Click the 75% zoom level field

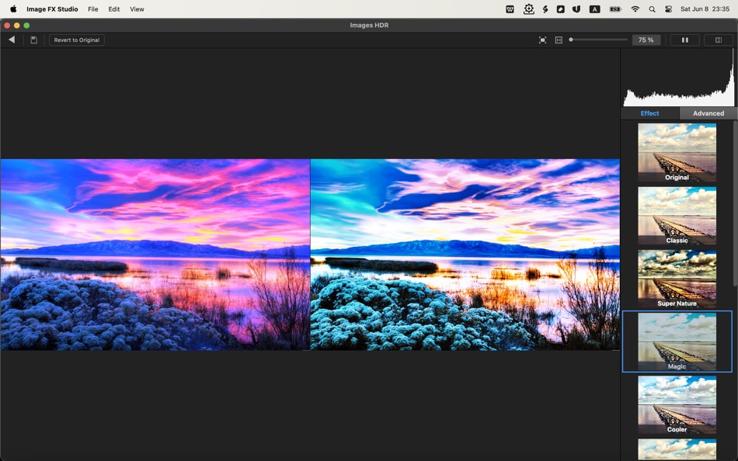(646, 40)
